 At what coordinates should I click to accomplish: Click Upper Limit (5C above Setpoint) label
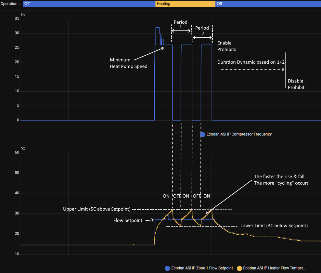(x=96, y=209)
